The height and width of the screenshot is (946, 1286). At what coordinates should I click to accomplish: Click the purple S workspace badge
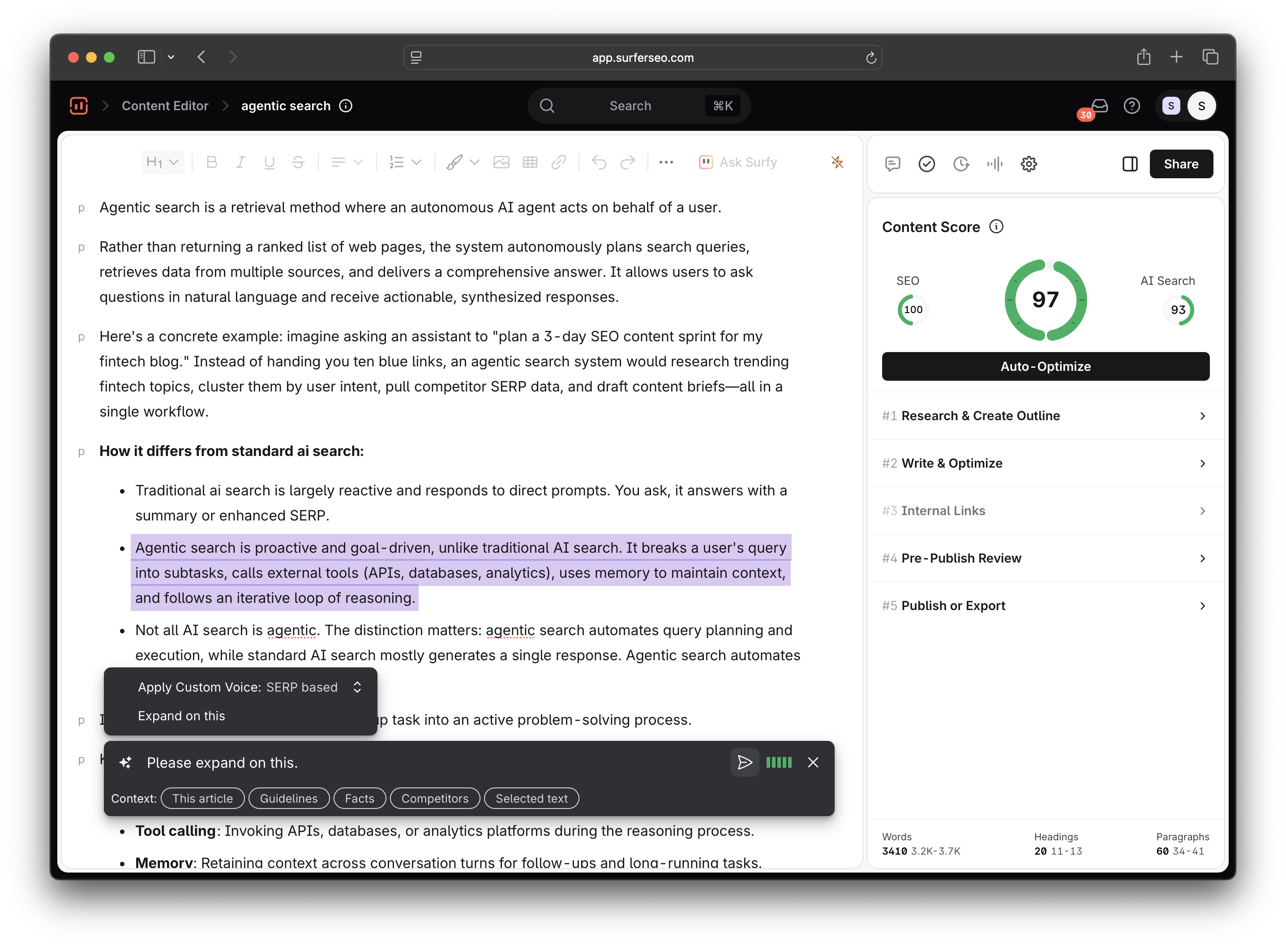pyautogui.click(x=1170, y=106)
